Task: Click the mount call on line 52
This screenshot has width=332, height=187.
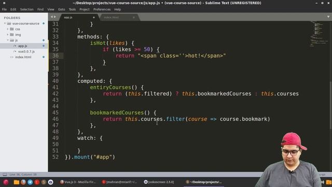Action: coord(82,157)
